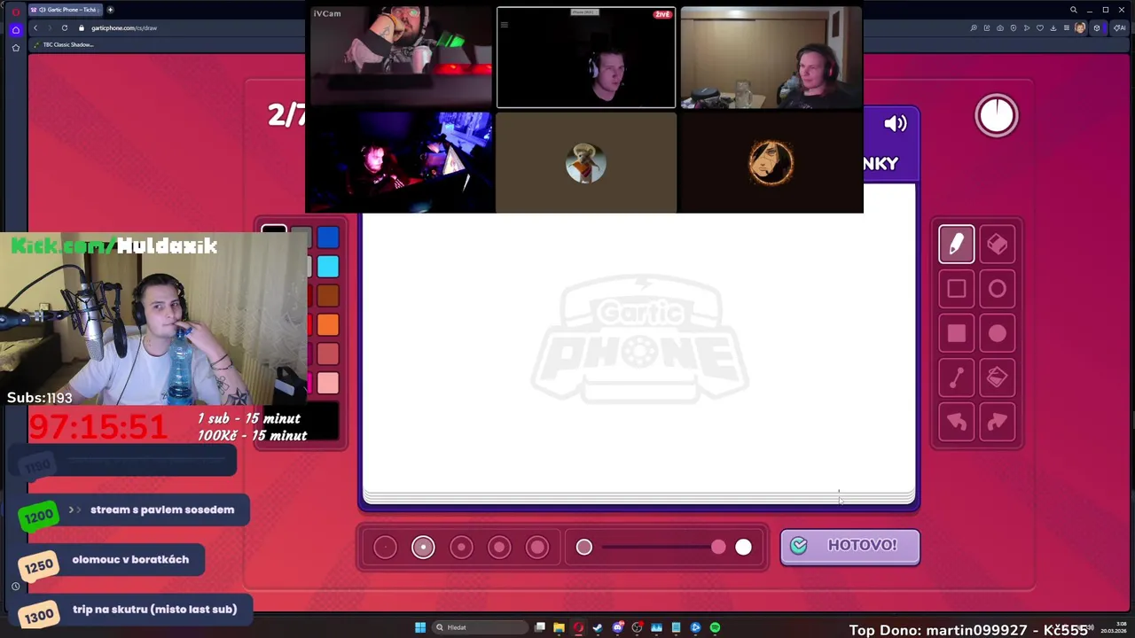Redo the last drawing stroke

coord(997,422)
